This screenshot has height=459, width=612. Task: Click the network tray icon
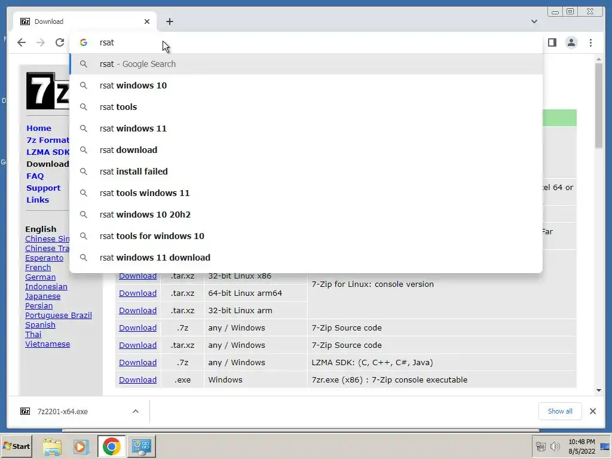(540, 446)
